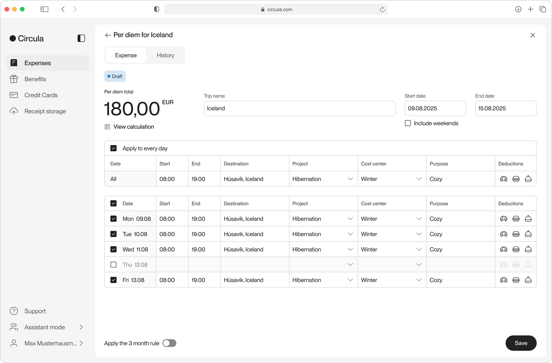The width and height of the screenshot is (552, 363).
Task: Click the Trip name input field
Action: pyautogui.click(x=300, y=108)
